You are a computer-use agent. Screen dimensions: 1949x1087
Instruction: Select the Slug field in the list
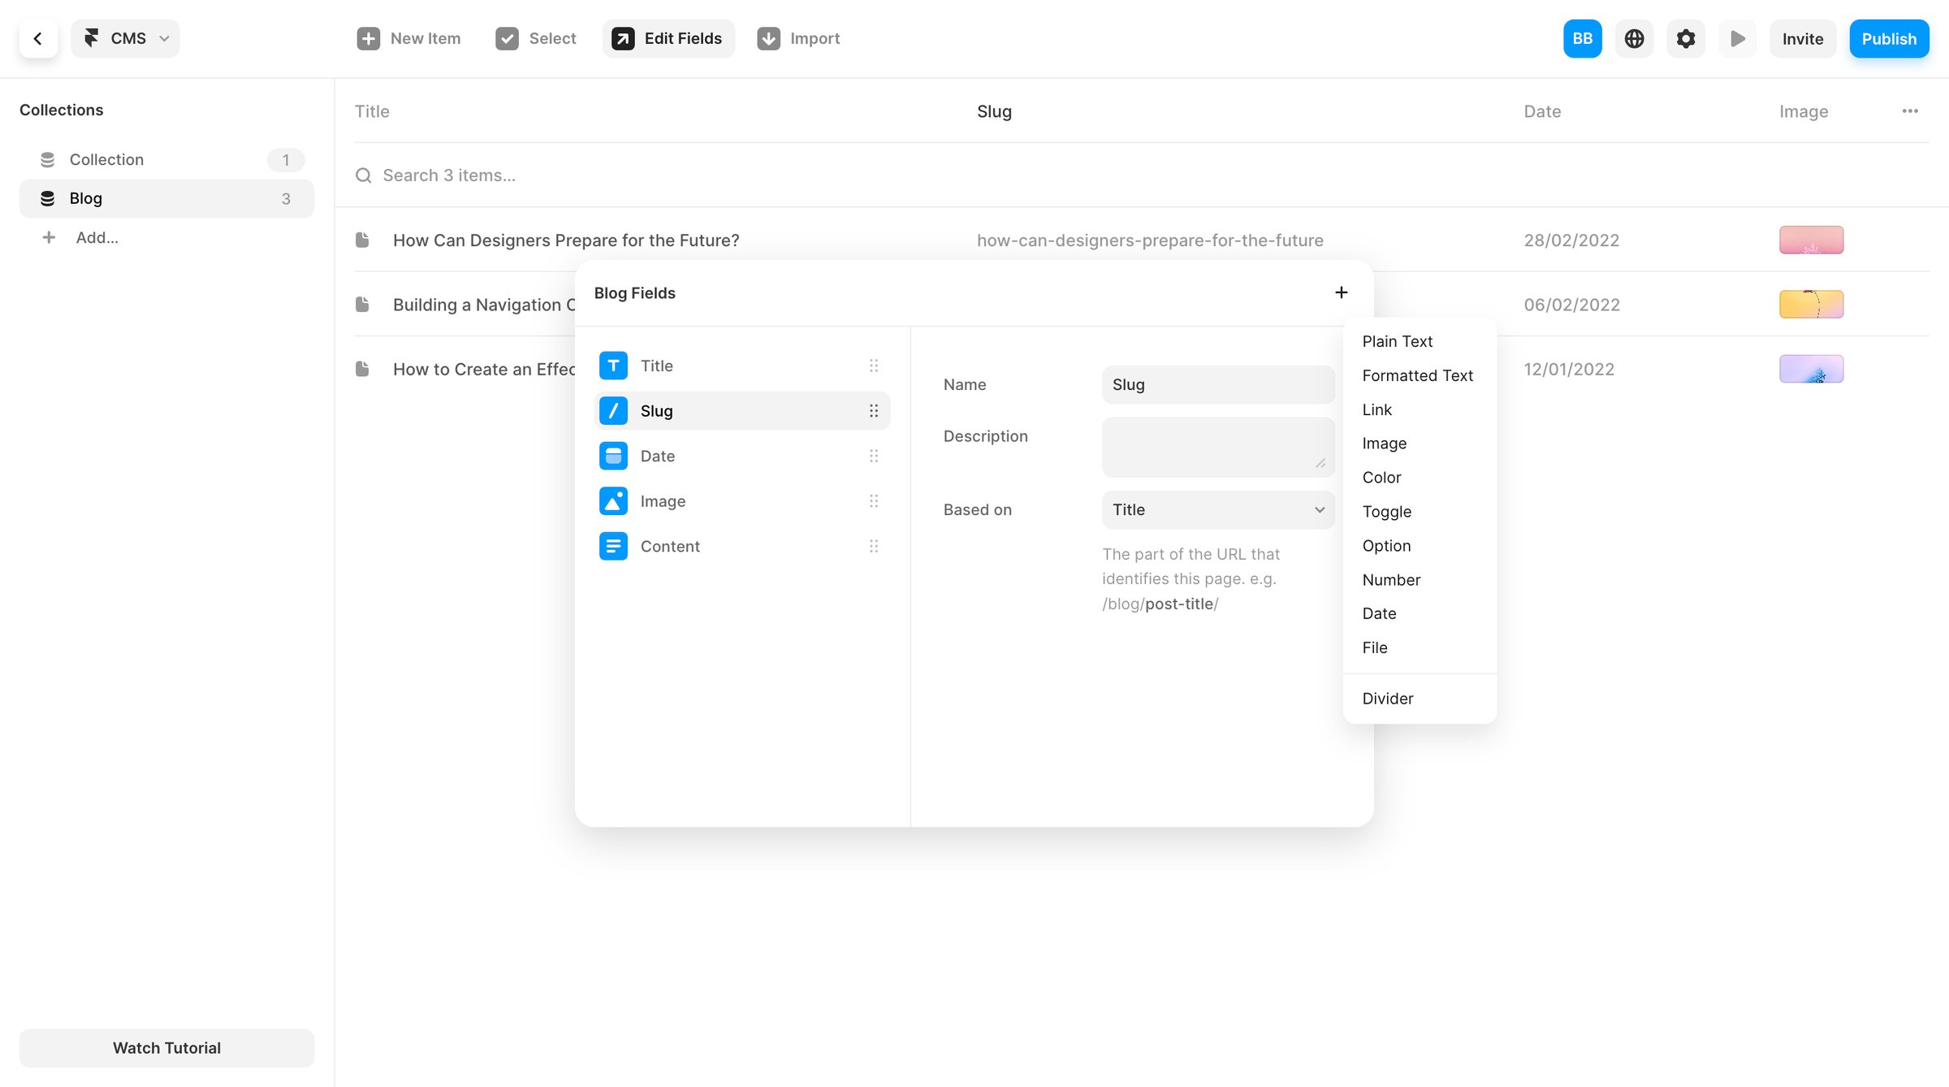point(742,411)
